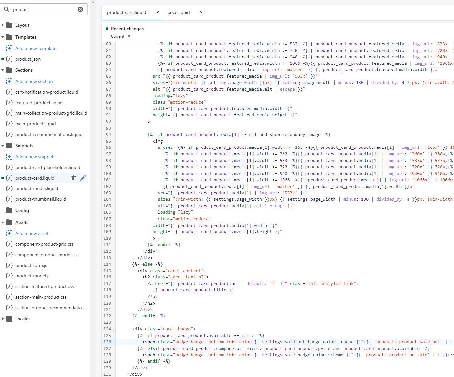Image resolution: width=454 pixels, height=377 pixels.
Task: Expand the Layout folder
Action: coord(3,25)
